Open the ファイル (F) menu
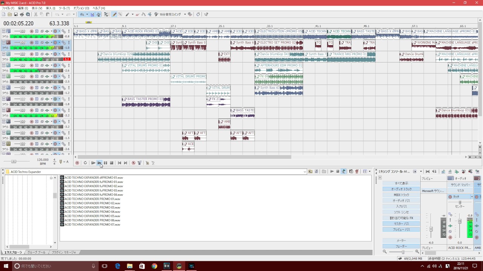483x271 pixels. click(8, 8)
